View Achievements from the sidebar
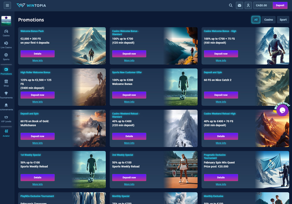Viewport: 292px width, 204px height. coord(6,107)
